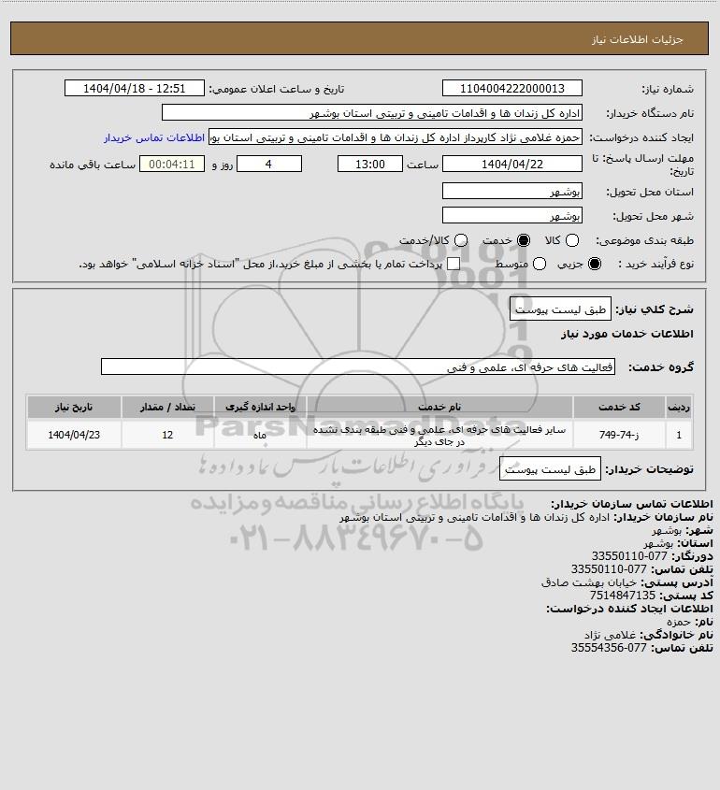Click the کد خدمت column header

pos(619,407)
